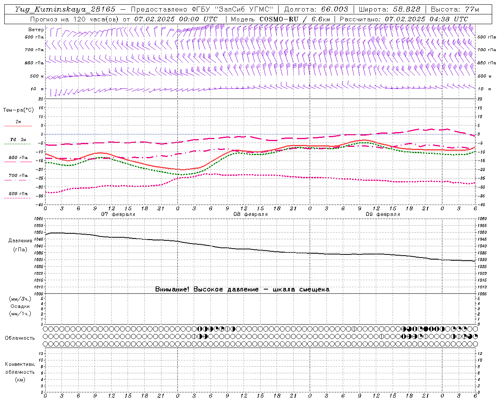This screenshot has width=498, height=399.
Task: Click the Широта: 58.828 header field
Action: point(389,9)
